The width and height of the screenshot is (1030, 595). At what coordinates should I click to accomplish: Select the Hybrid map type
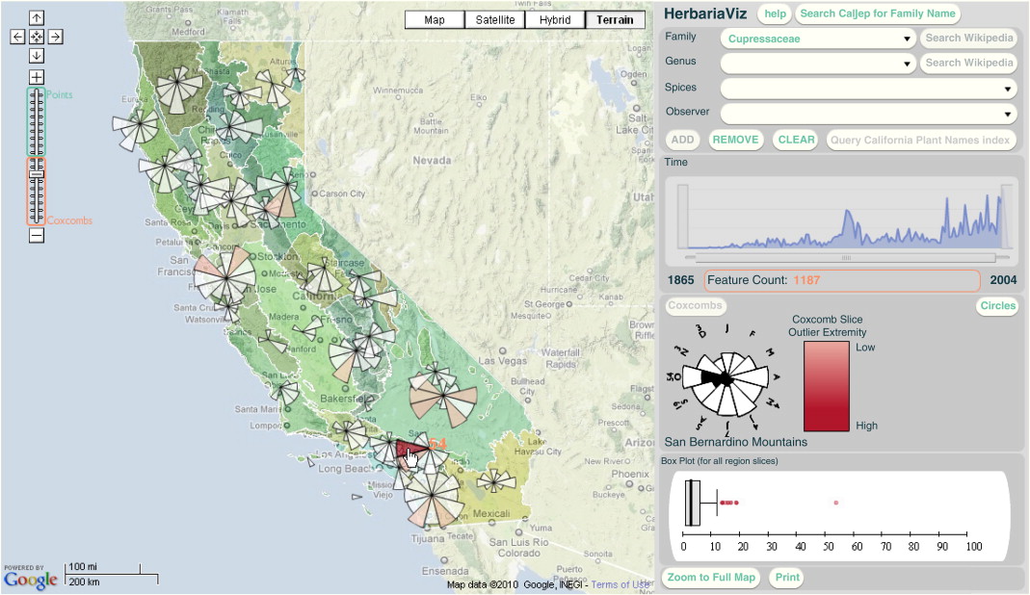click(x=555, y=20)
